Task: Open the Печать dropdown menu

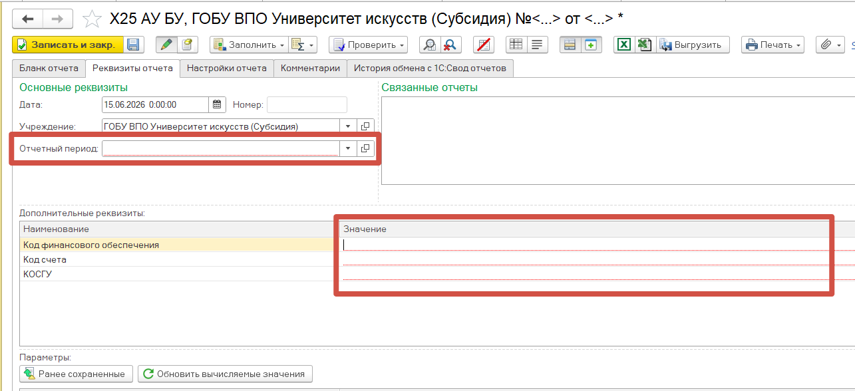Action: 772,45
